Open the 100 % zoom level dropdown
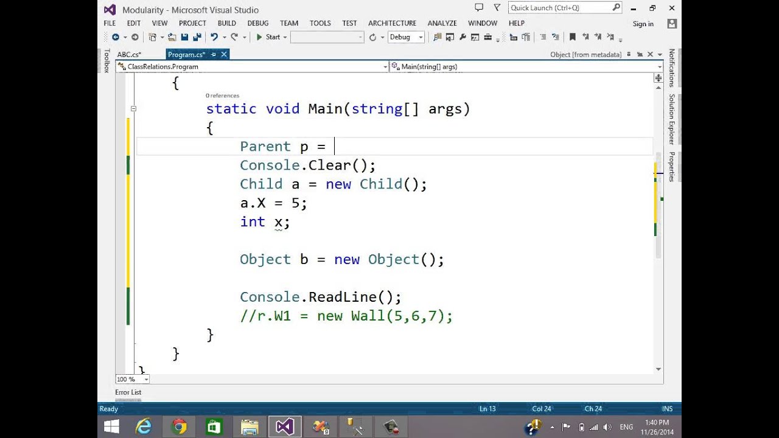Image resolution: width=779 pixels, height=438 pixels. pyautogui.click(x=132, y=379)
